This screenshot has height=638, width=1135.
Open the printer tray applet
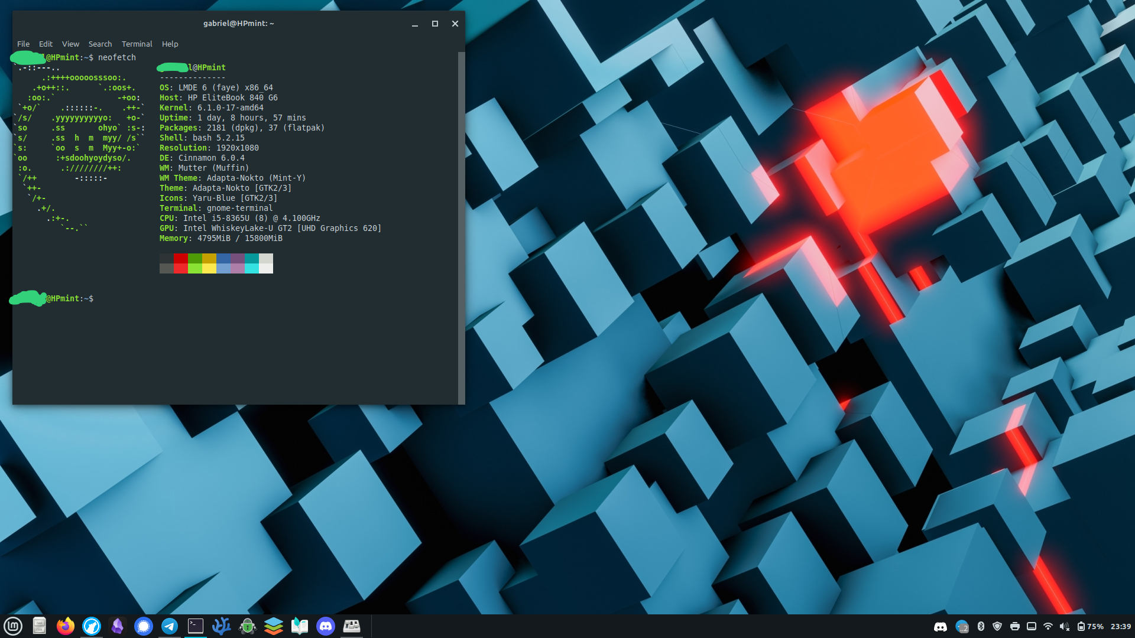pos(1015,626)
